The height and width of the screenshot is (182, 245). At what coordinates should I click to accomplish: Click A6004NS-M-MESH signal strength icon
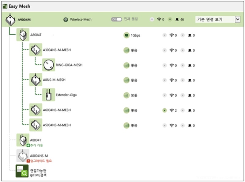click(126, 110)
